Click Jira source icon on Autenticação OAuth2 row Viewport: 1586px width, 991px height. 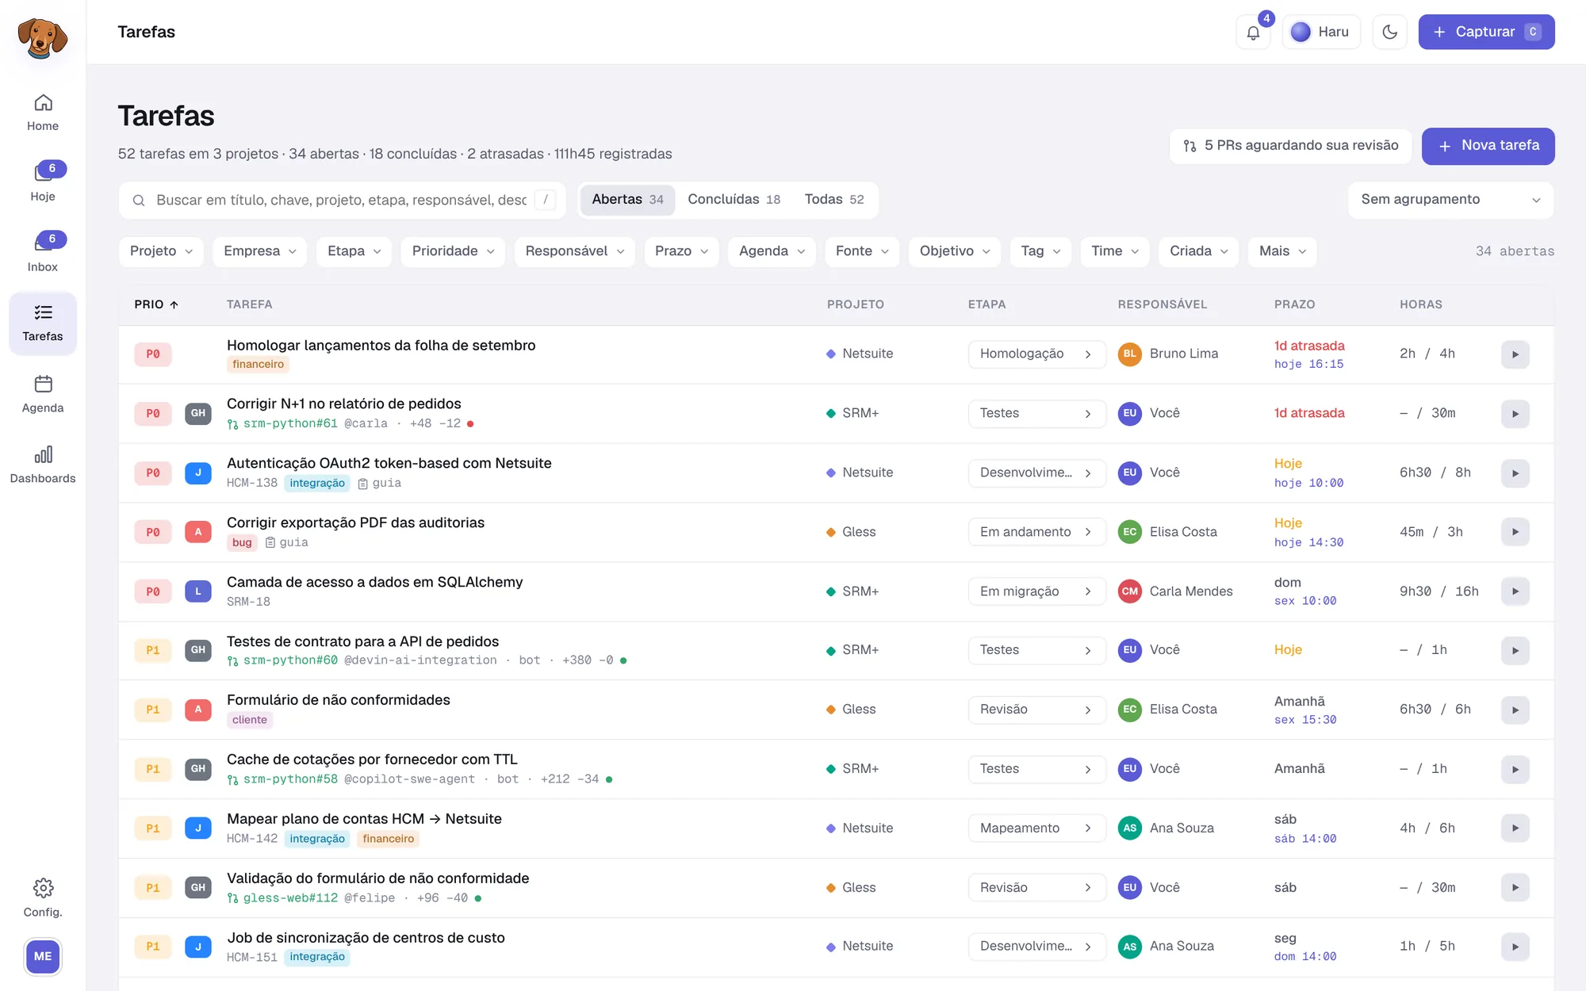[198, 473]
